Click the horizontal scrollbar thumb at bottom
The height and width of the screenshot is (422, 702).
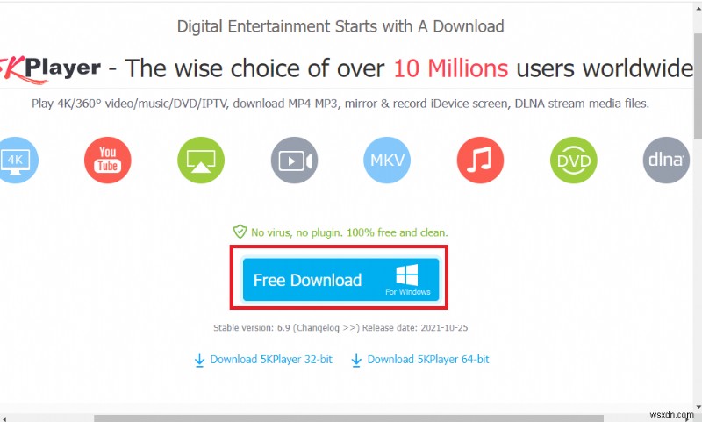(348, 418)
